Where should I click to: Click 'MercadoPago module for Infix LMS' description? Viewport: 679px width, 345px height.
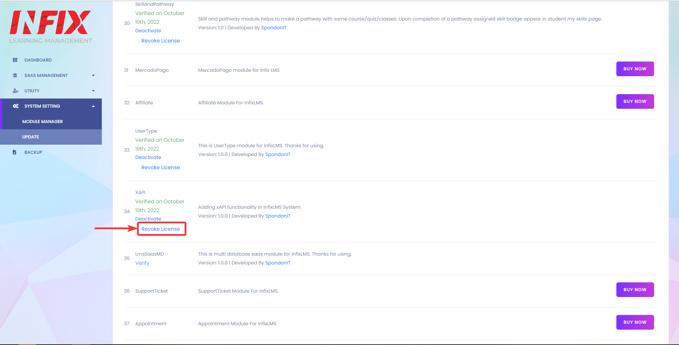pyautogui.click(x=239, y=70)
